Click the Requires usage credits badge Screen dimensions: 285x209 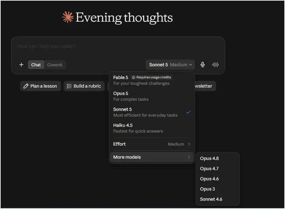tap(151, 77)
